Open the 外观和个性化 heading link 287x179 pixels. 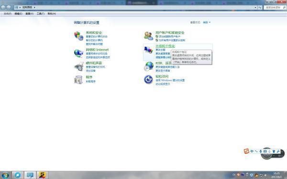(x=166, y=46)
